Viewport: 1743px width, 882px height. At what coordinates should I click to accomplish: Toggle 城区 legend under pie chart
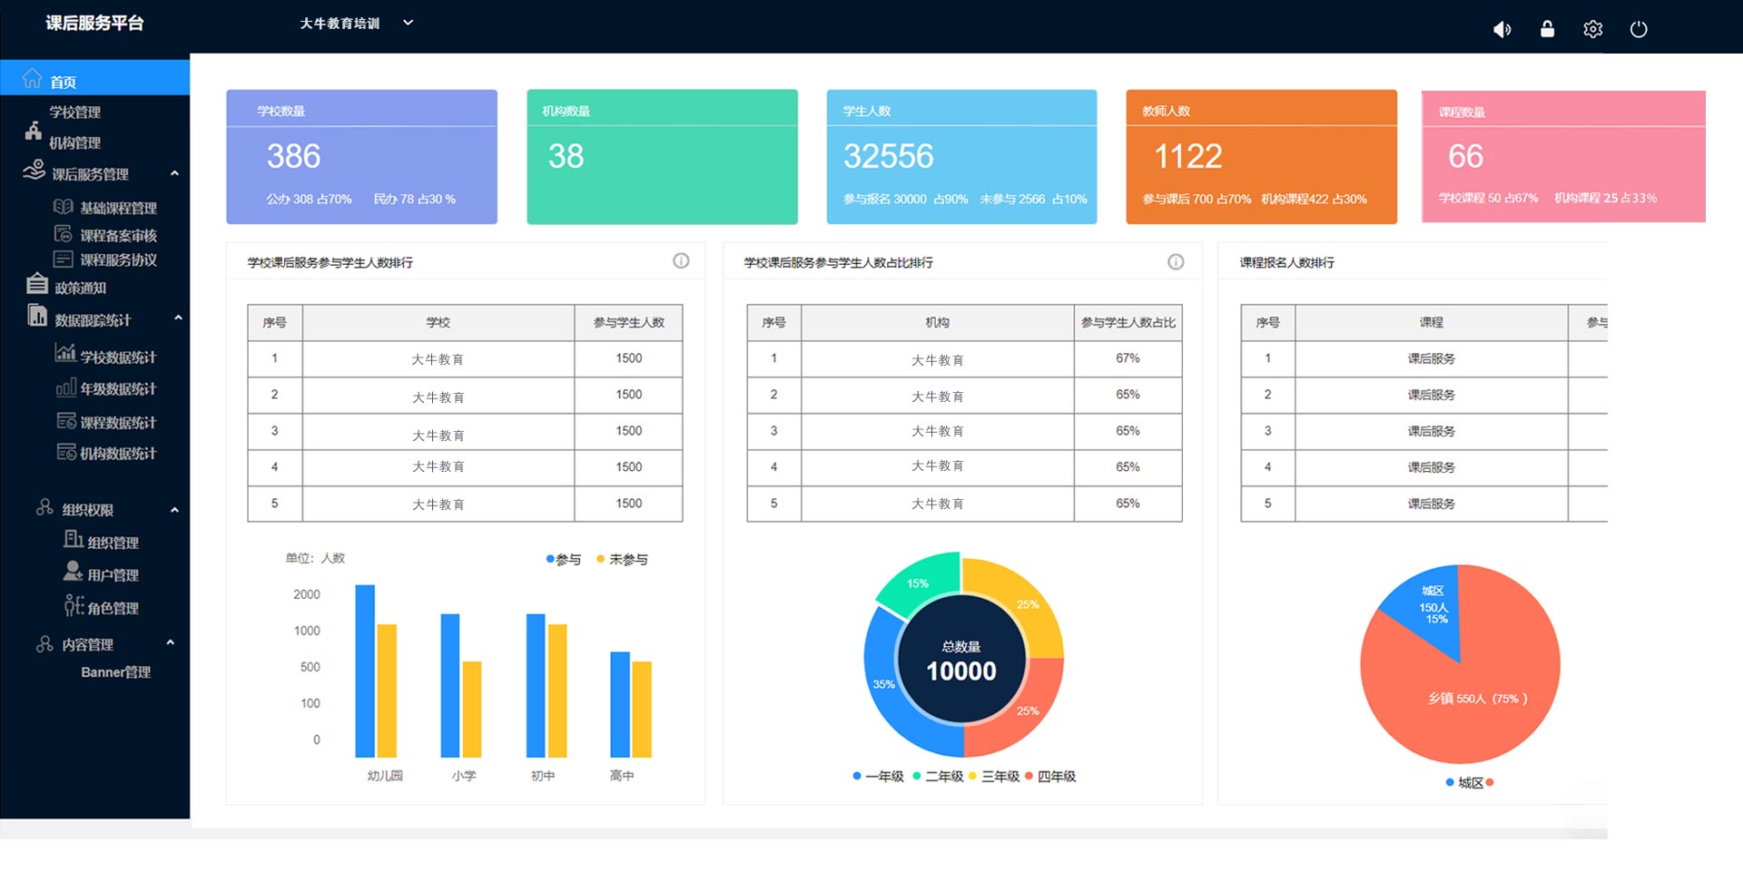point(1464,783)
